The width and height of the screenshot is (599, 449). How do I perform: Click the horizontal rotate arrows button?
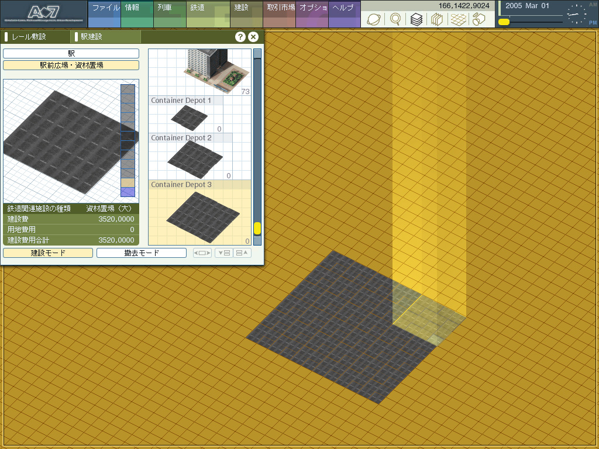[x=202, y=253]
